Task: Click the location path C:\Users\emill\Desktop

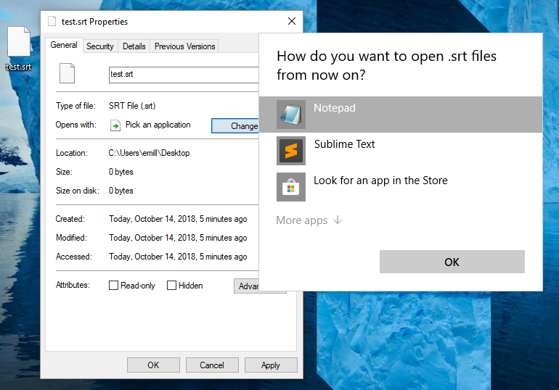Action: [x=149, y=153]
